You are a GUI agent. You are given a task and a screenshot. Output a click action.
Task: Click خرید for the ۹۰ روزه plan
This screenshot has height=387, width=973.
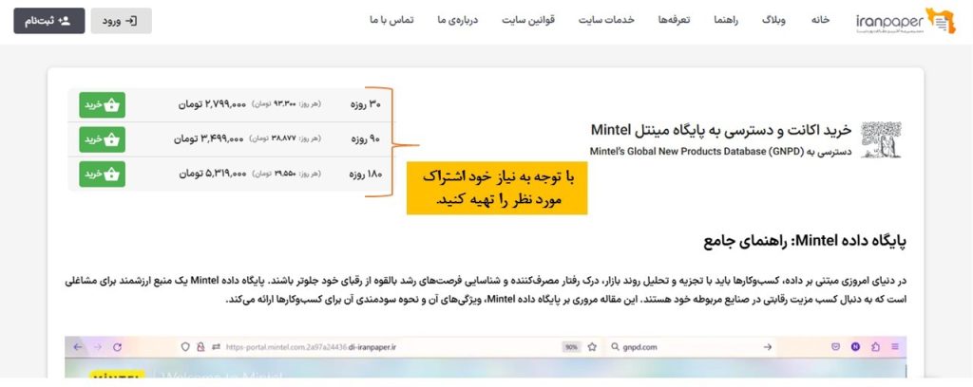pos(102,139)
